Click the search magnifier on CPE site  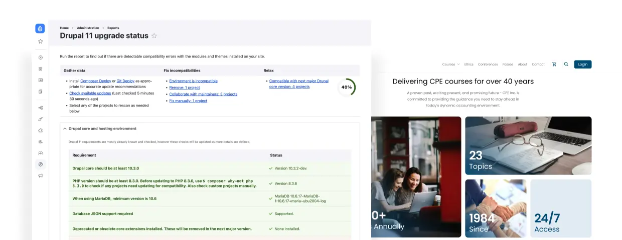pyautogui.click(x=566, y=64)
